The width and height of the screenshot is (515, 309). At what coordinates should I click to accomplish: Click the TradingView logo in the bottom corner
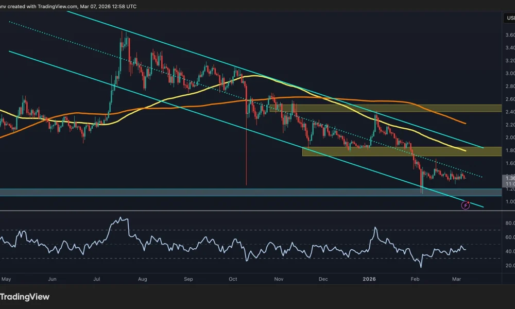(x=26, y=297)
